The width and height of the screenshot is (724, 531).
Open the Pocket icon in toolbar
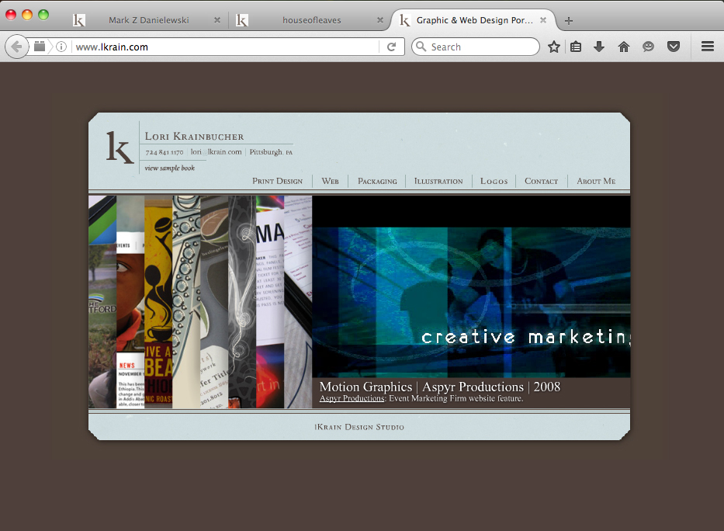click(x=674, y=47)
